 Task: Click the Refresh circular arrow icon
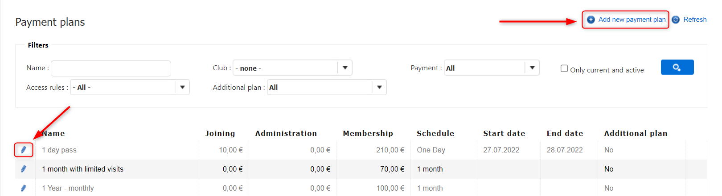coord(676,20)
